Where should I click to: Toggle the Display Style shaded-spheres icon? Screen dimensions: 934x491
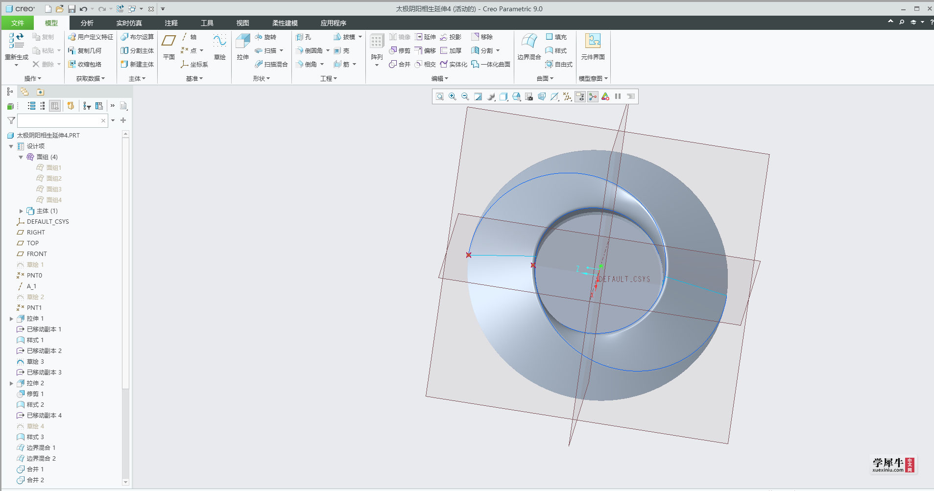(491, 96)
